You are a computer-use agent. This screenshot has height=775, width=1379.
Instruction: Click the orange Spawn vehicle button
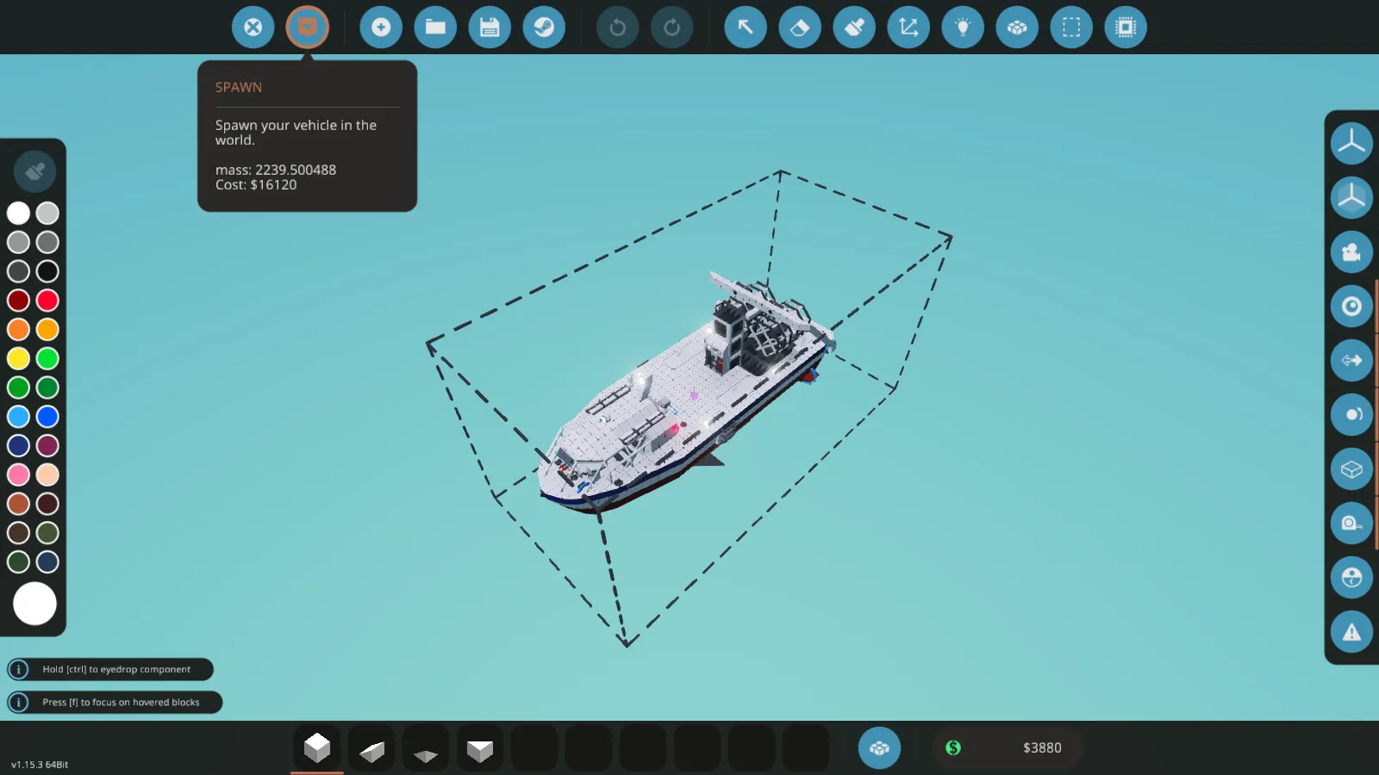pos(308,28)
